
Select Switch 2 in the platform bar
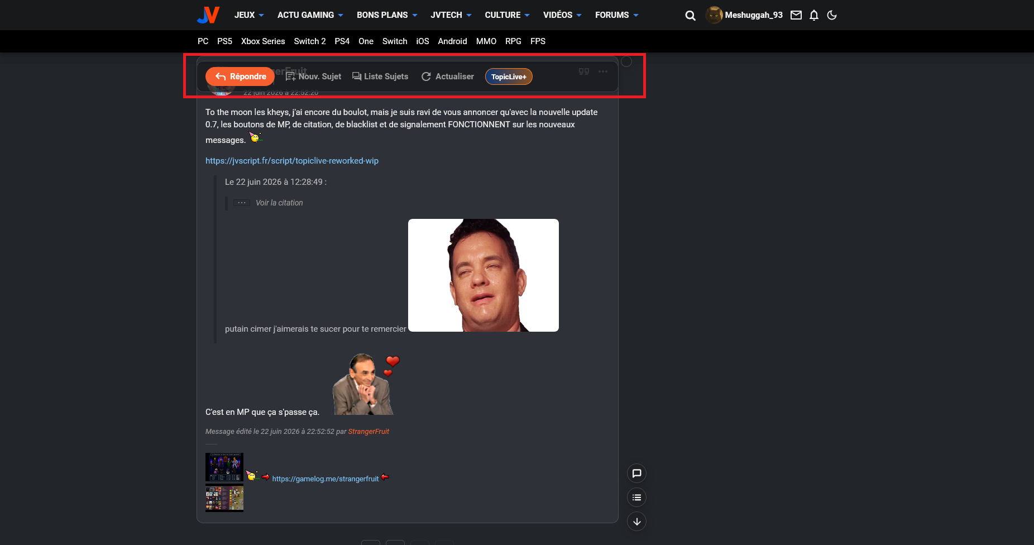pos(310,41)
